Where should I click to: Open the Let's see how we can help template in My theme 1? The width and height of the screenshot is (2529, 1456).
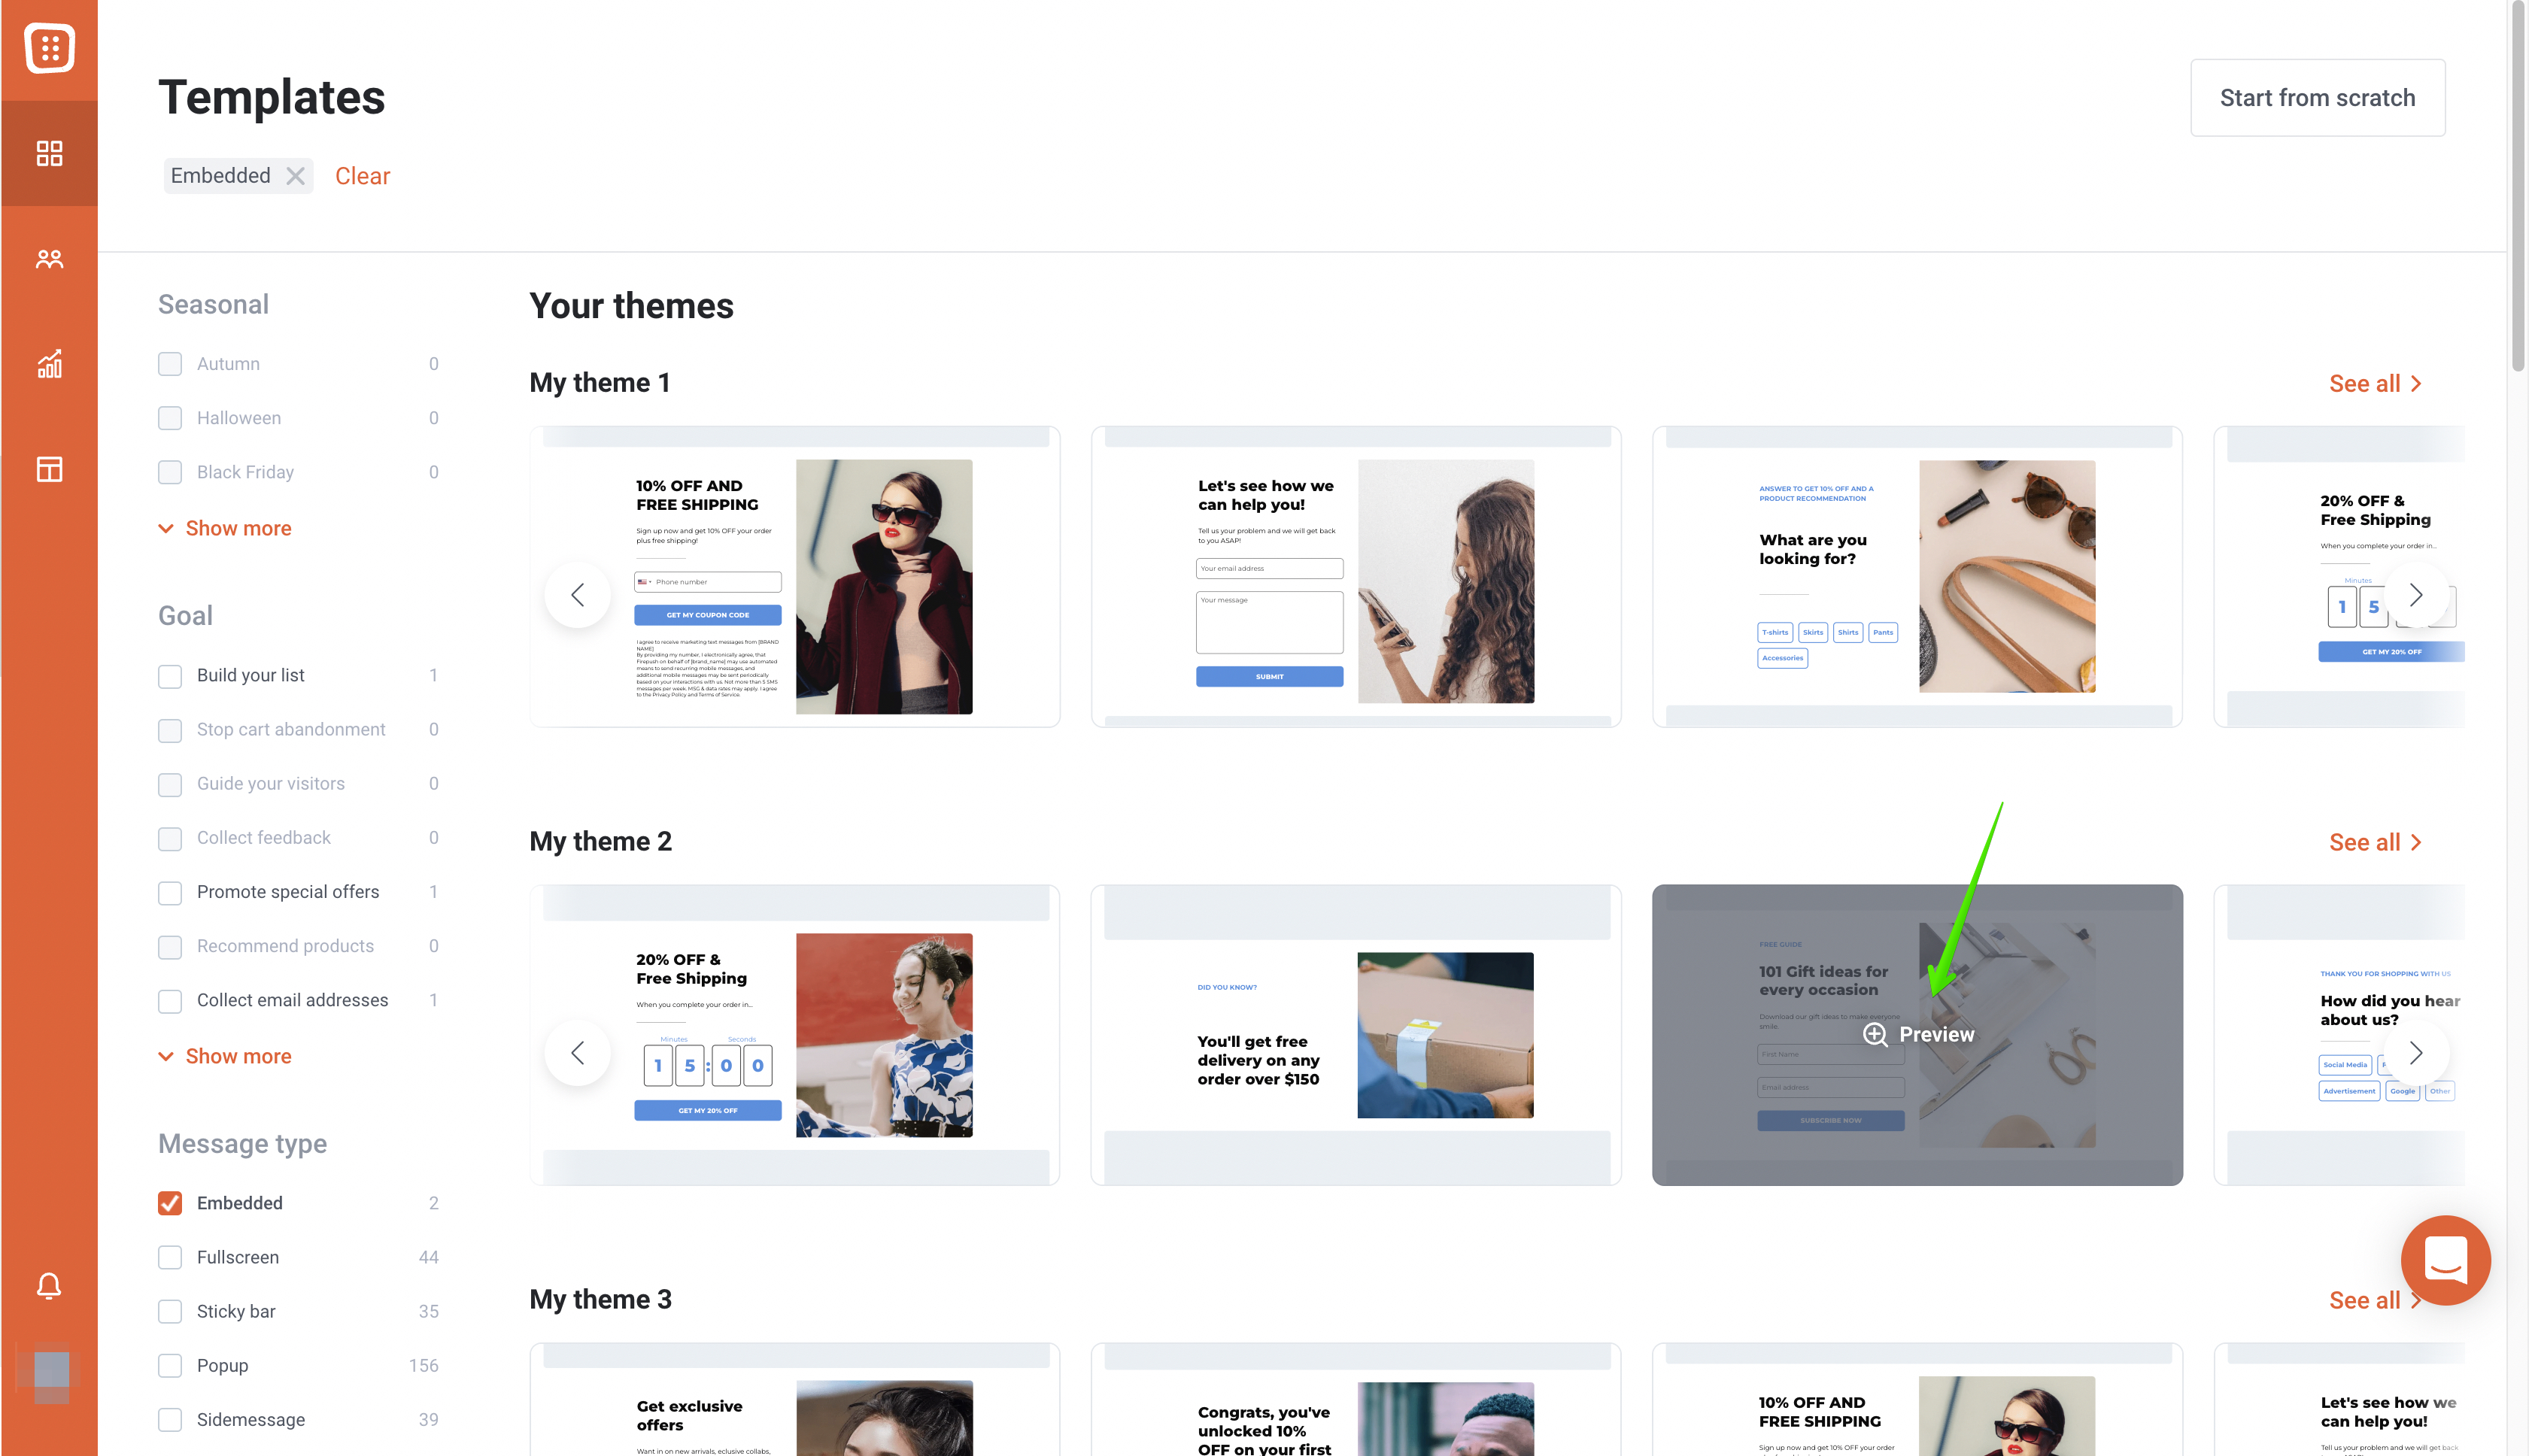(x=1356, y=577)
